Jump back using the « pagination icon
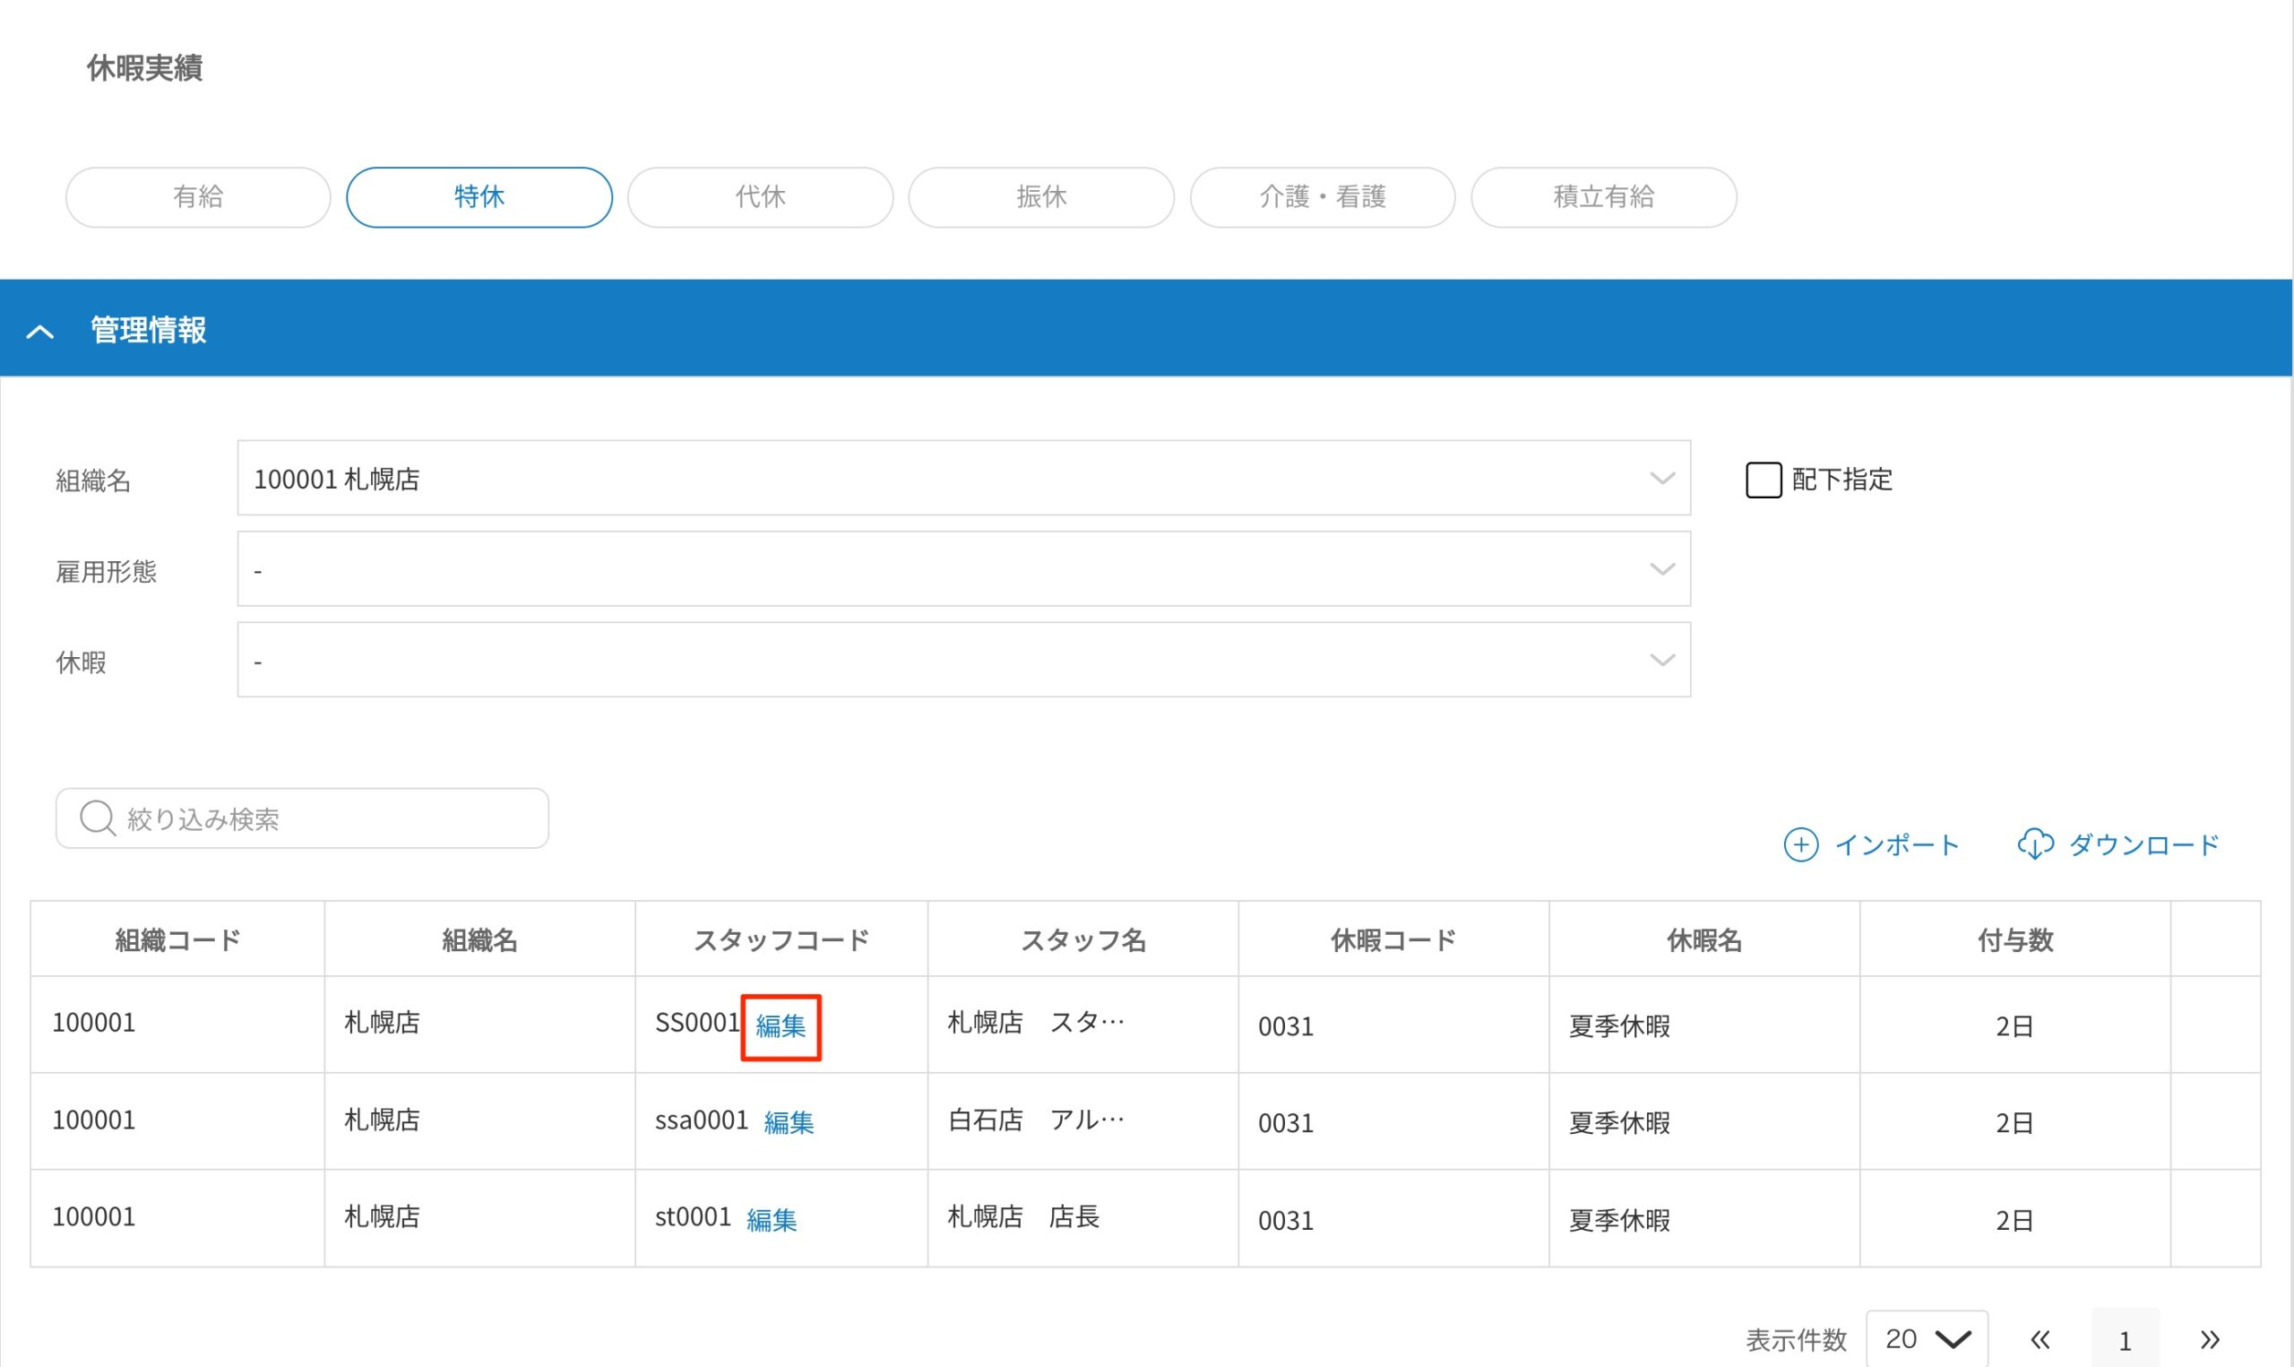 [2040, 1340]
